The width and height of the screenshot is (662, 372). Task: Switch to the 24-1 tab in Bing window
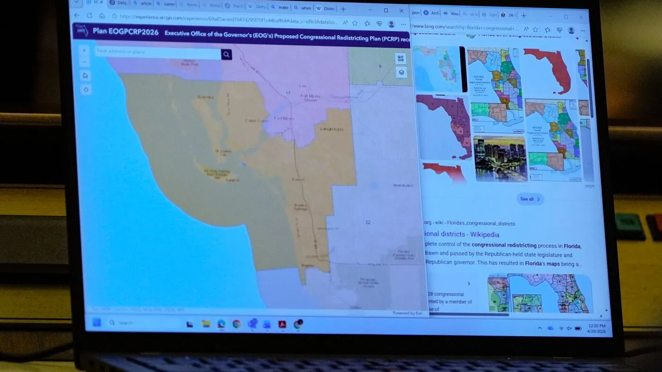[x=509, y=15]
